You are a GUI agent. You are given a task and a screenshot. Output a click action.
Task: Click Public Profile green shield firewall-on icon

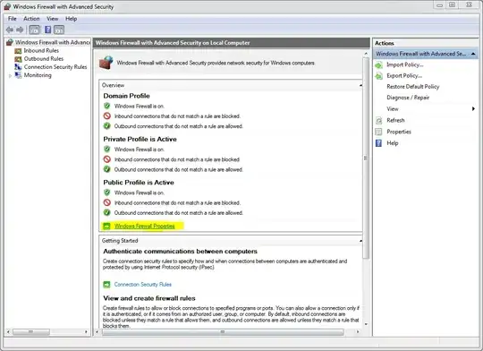click(107, 193)
